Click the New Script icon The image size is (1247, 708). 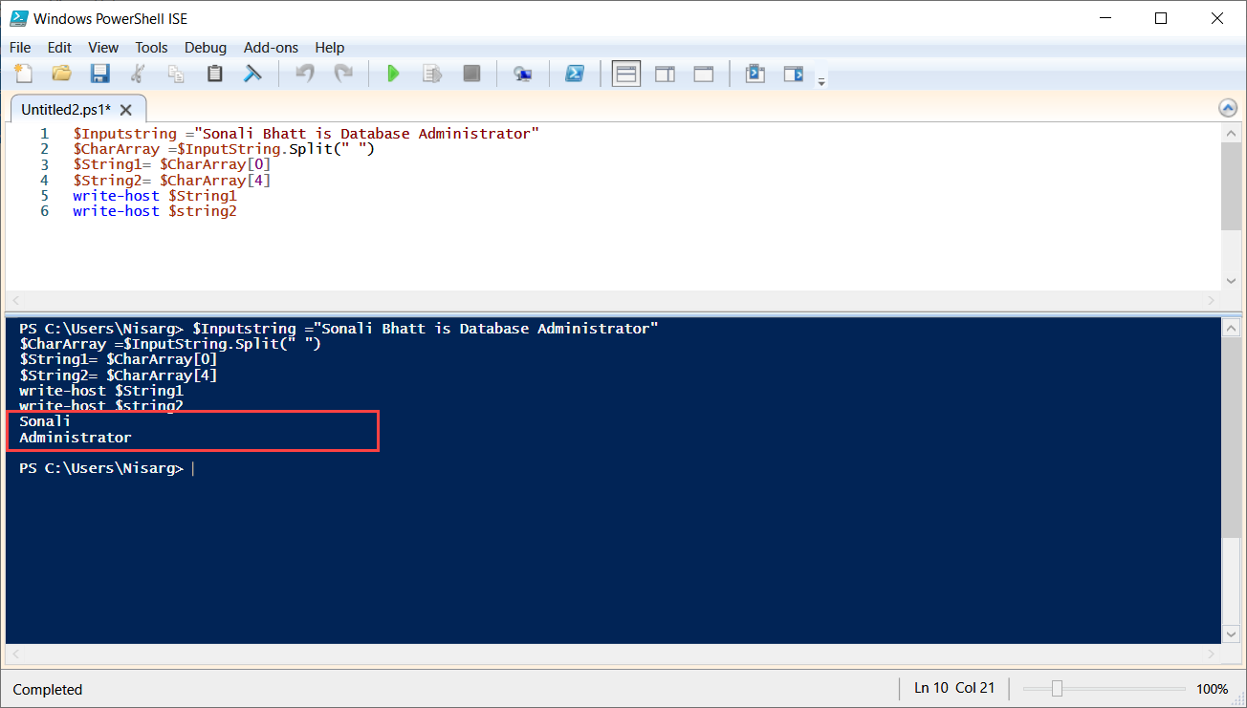[x=23, y=73]
